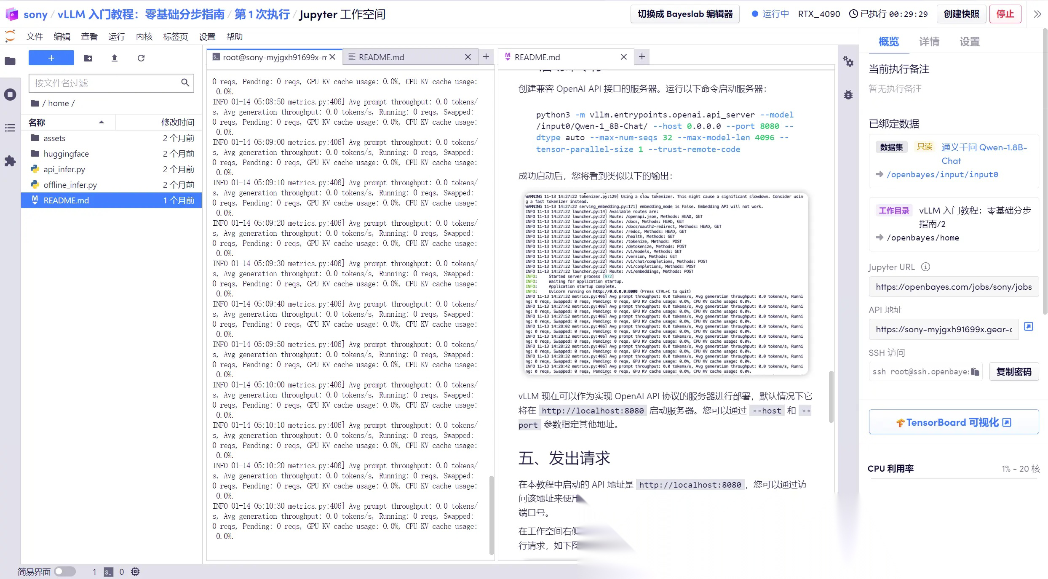Copy the SSH command clipboard icon

(975, 371)
